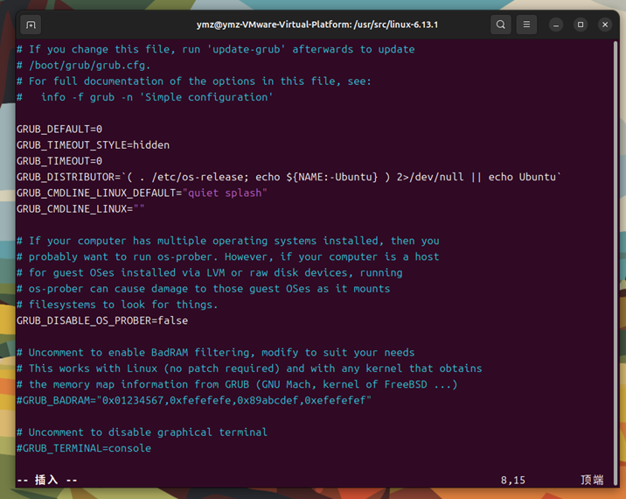Open a new terminal tab
The image size is (626, 499).
coord(31,25)
